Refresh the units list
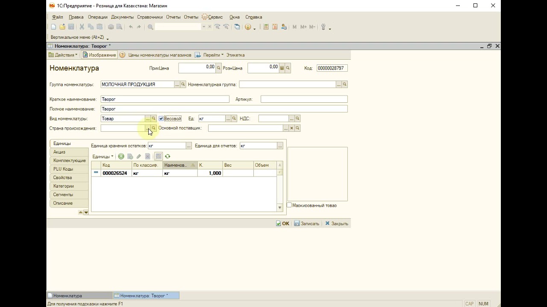 coord(168,156)
